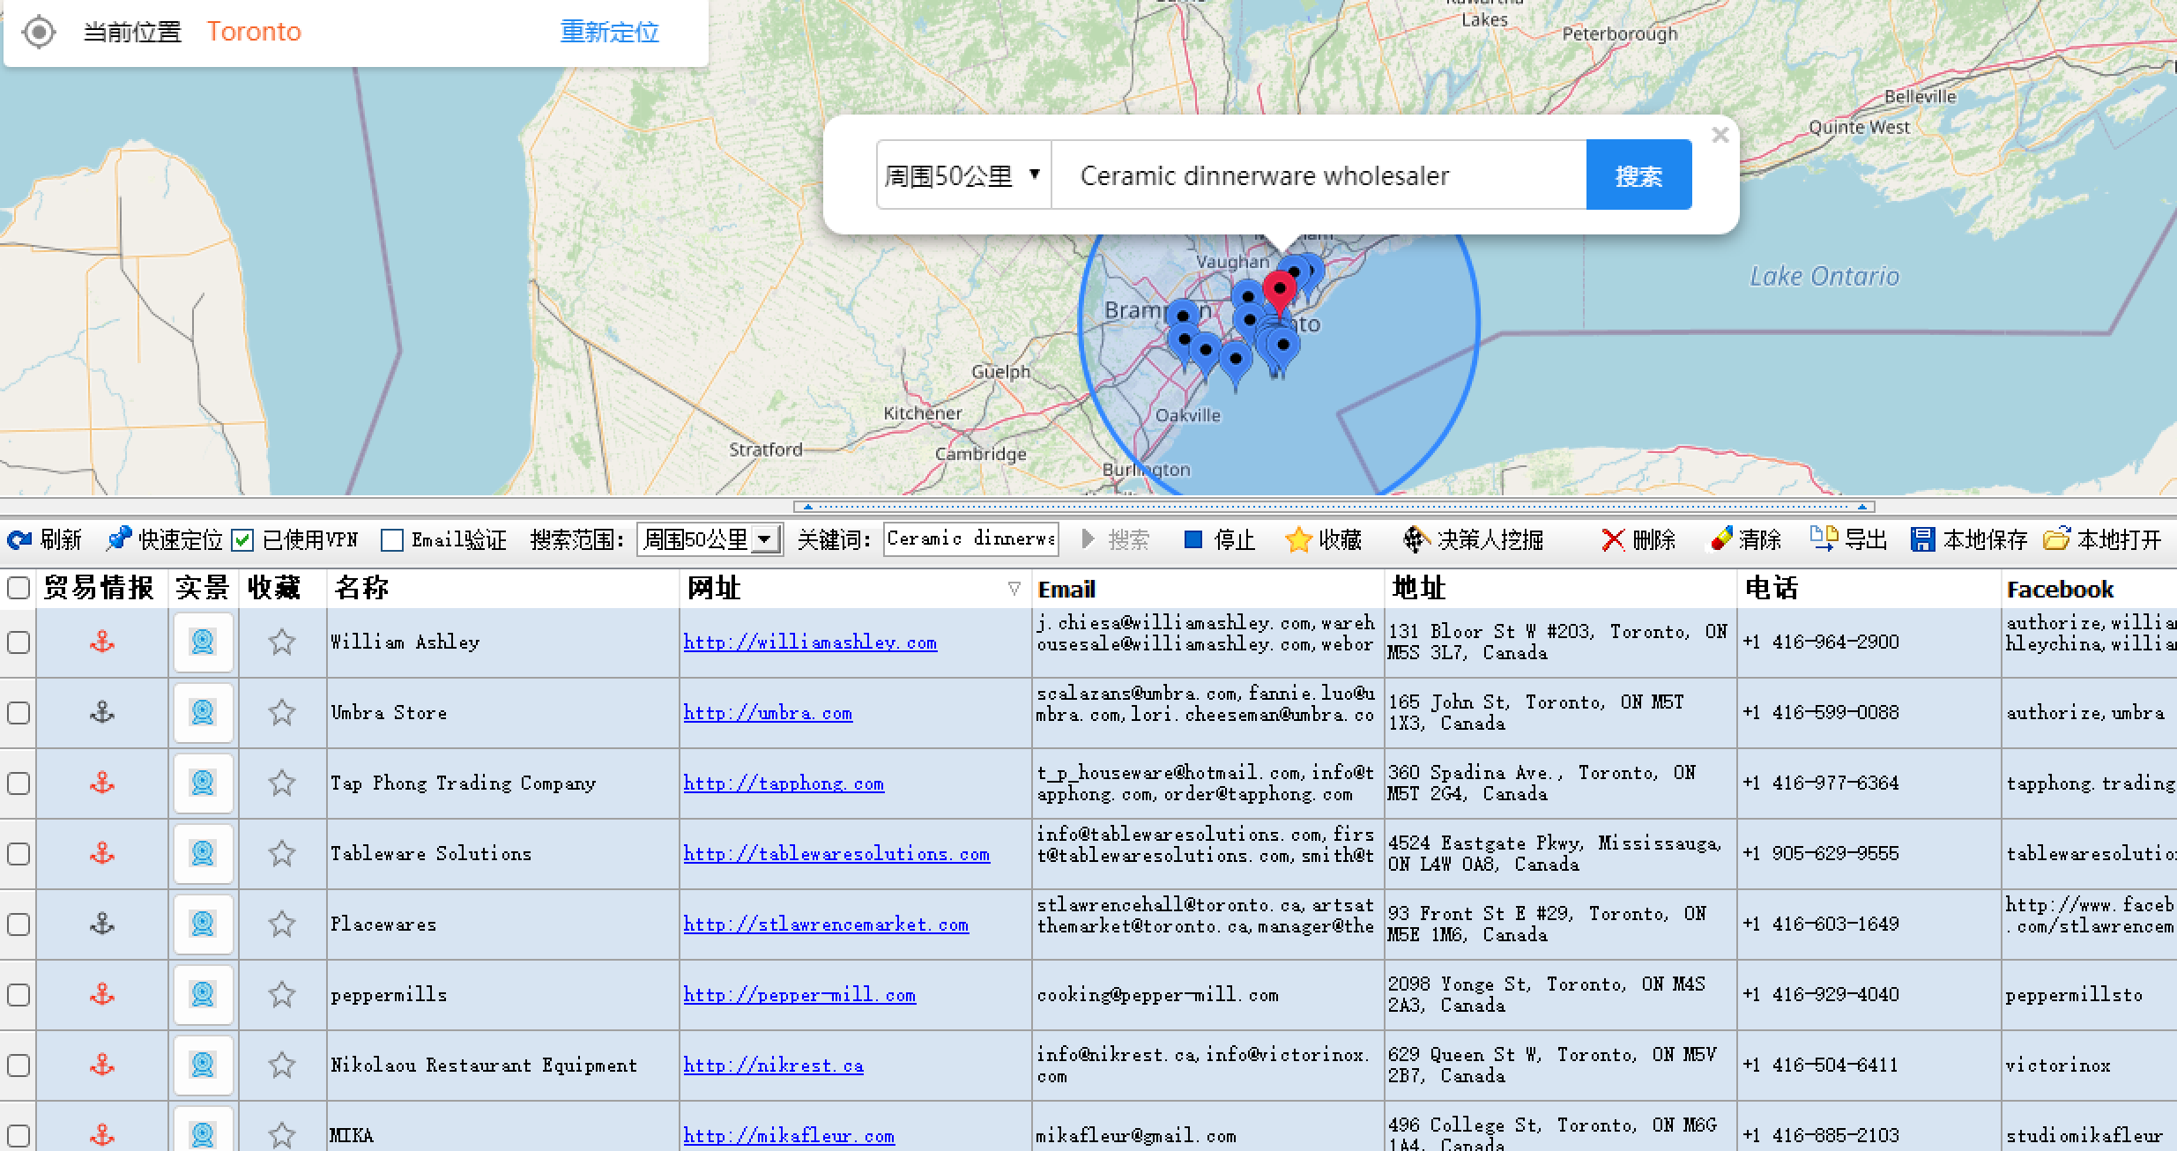This screenshot has height=1151, width=2177.
Task: Check the William Ashley row checkbox
Action: click(19, 642)
